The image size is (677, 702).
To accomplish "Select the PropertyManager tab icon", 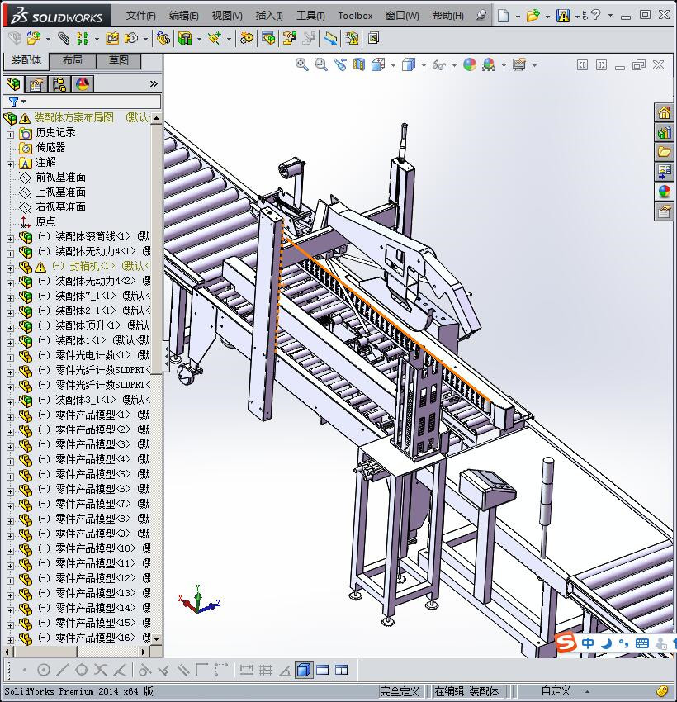I will pos(36,84).
